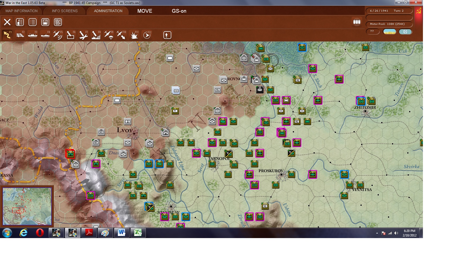Select the F4 amphibious transport icon
Screen dimensions: 452x255
tap(45, 35)
